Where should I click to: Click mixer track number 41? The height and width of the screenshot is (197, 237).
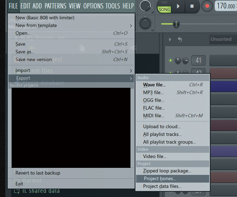(x=198, y=60)
